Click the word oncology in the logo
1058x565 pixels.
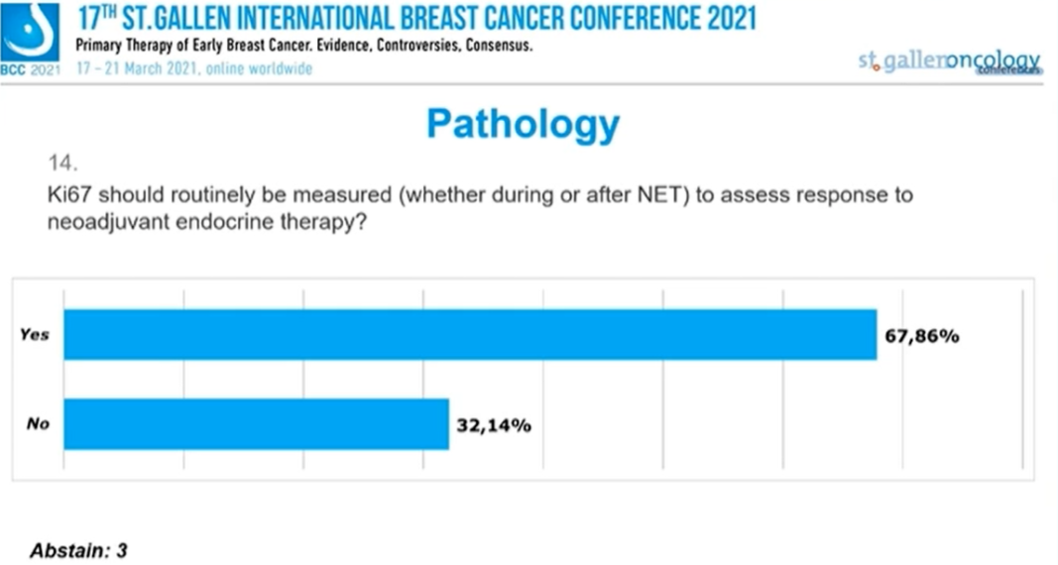(x=992, y=61)
